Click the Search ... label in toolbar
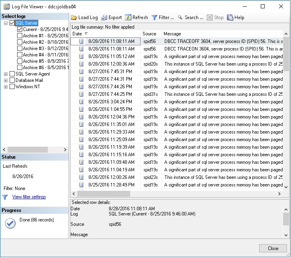291x258 pixels. point(194,17)
